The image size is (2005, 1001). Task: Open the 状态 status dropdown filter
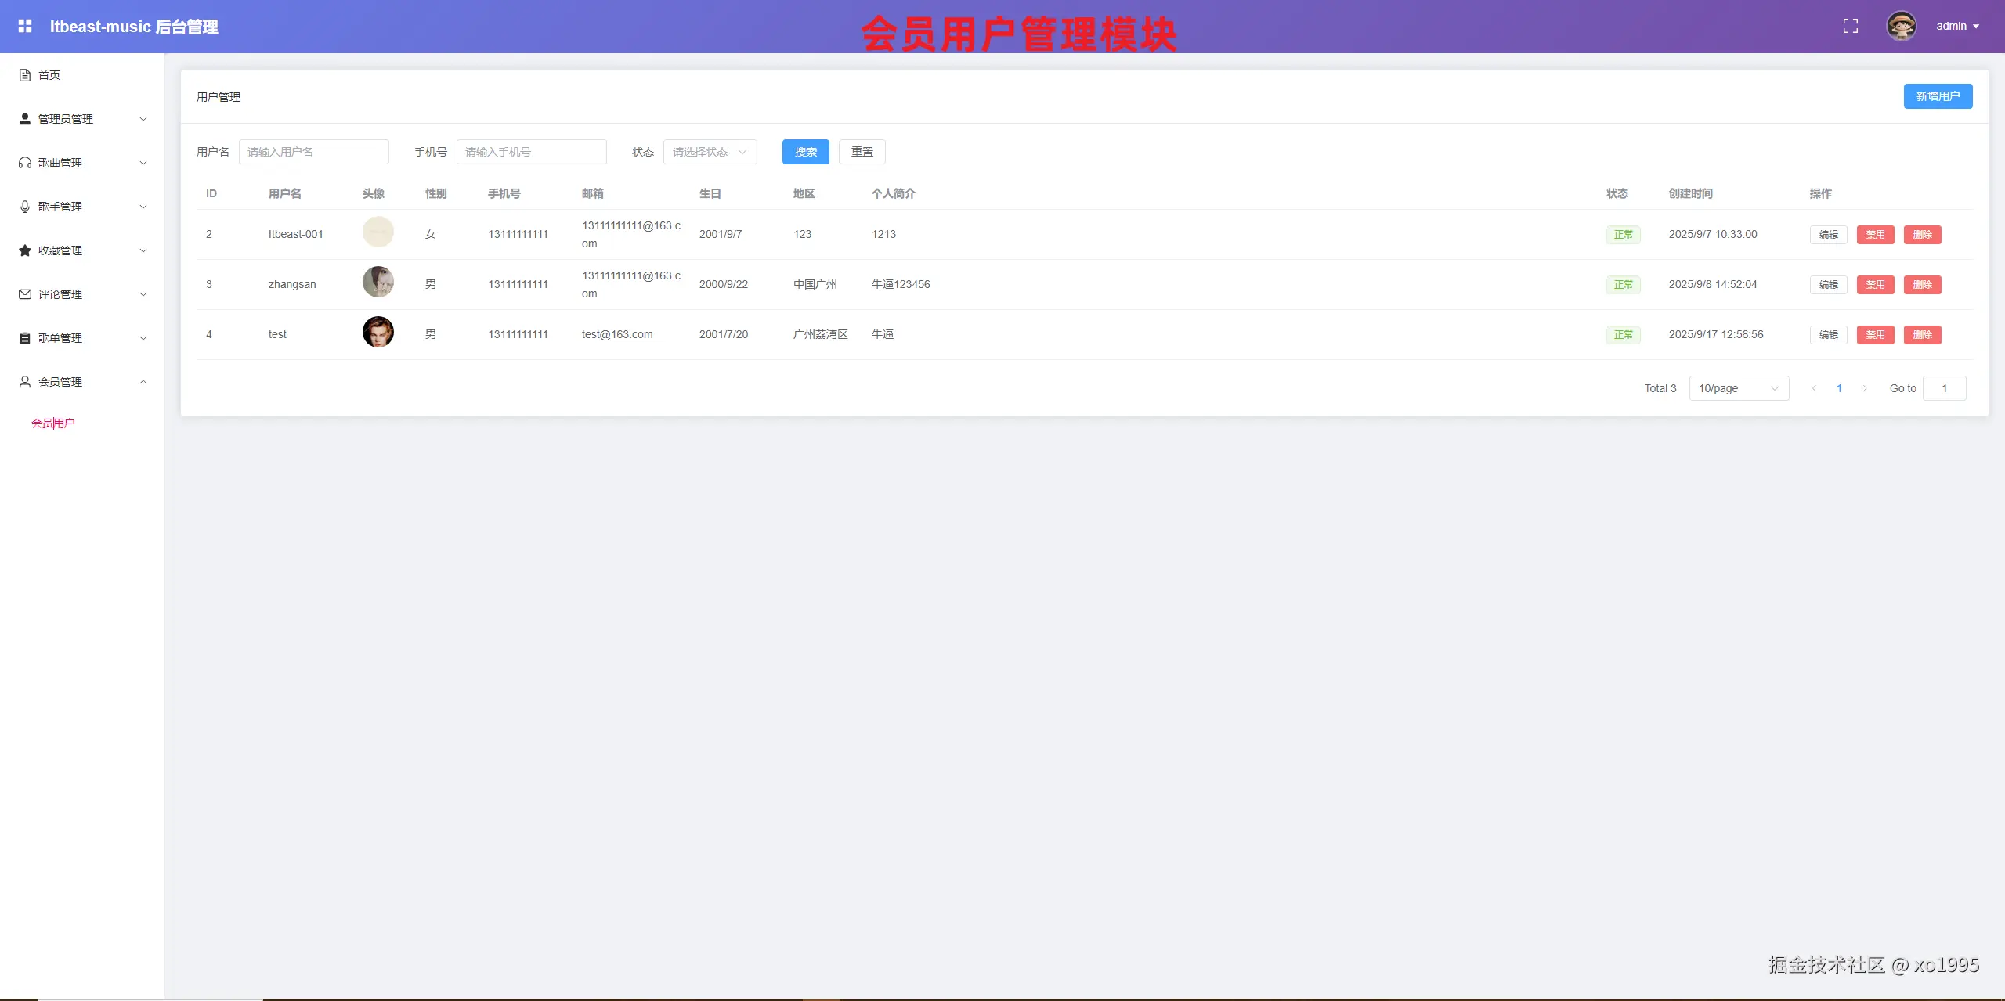pyautogui.click(x=710, y=152)
